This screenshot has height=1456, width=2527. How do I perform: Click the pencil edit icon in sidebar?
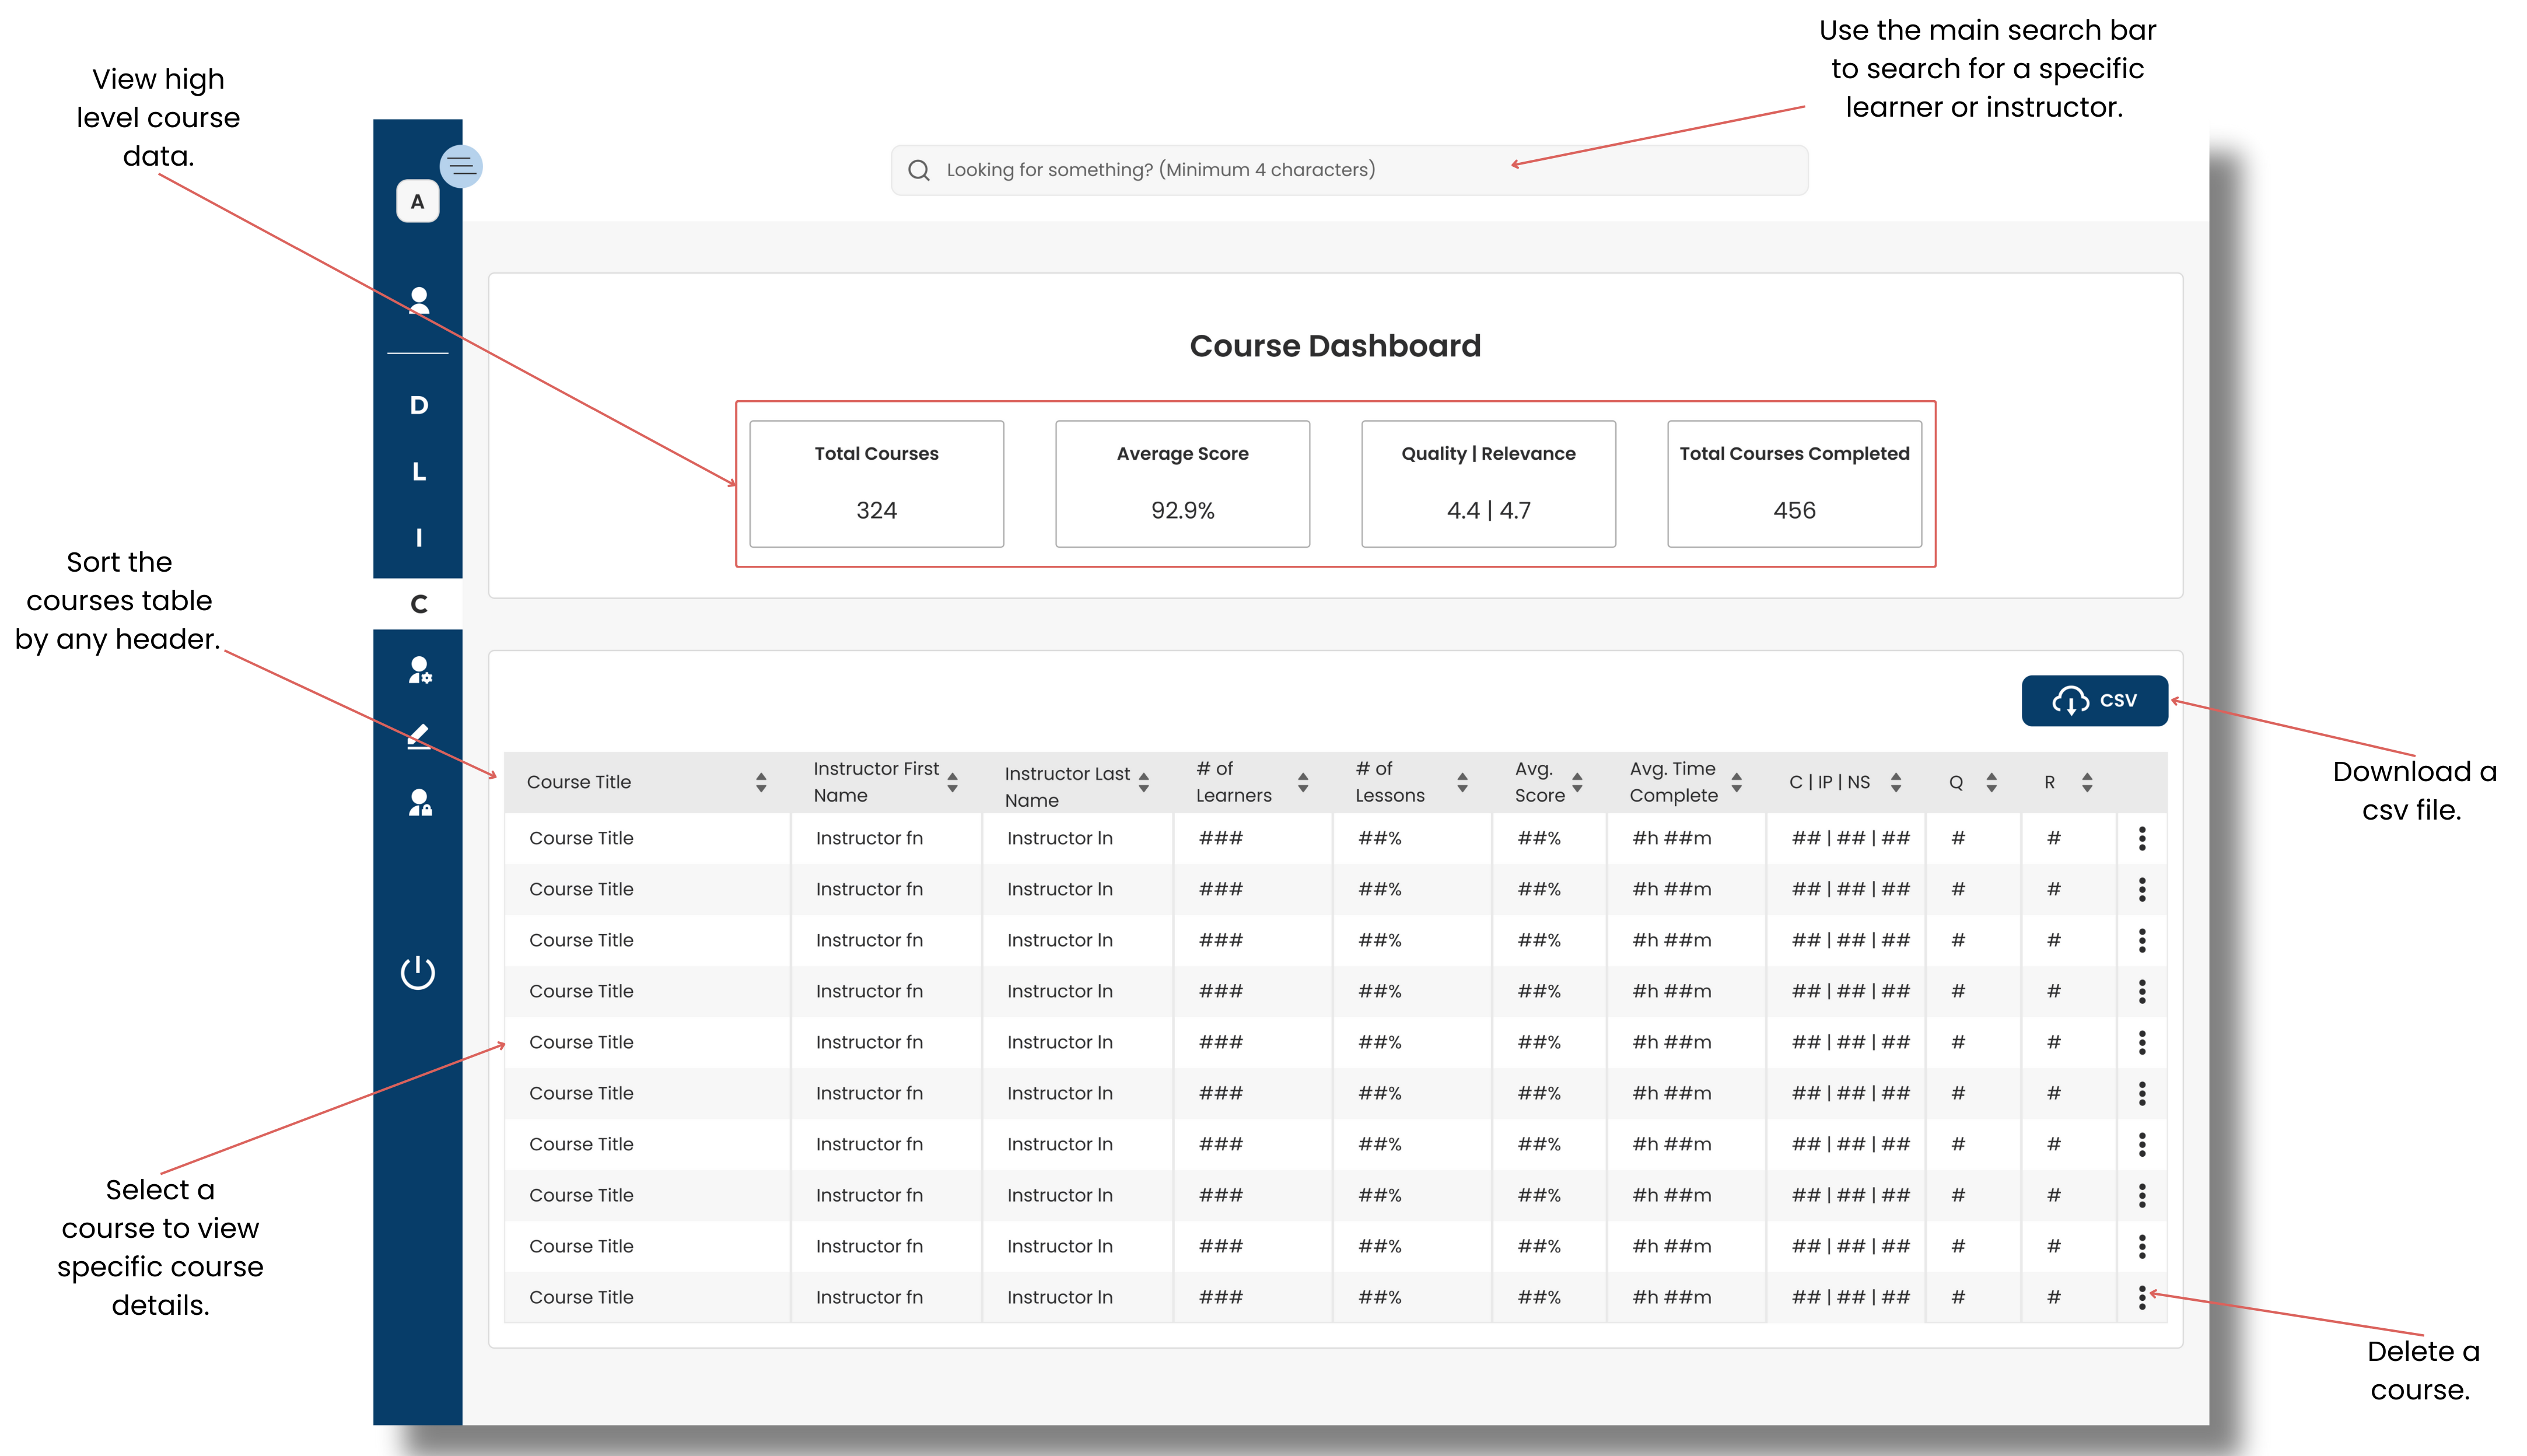pos(419,737)
